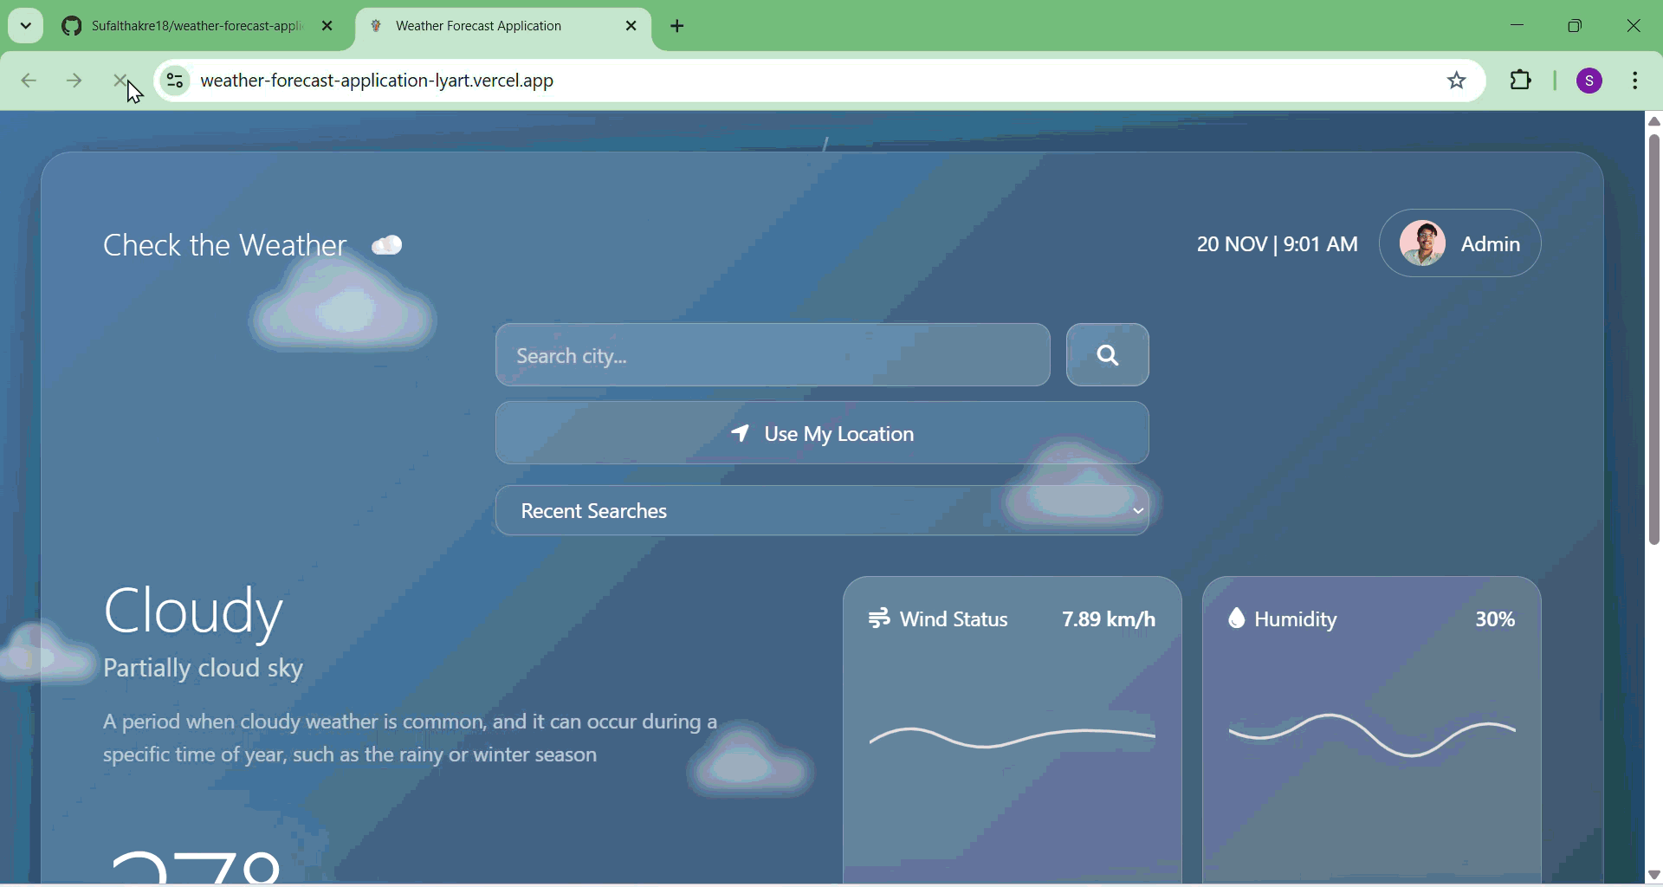Toggle the theme switch beside Check the Weather
The height and width of the screenshot is (887, 1663).
tap(386, 245)
